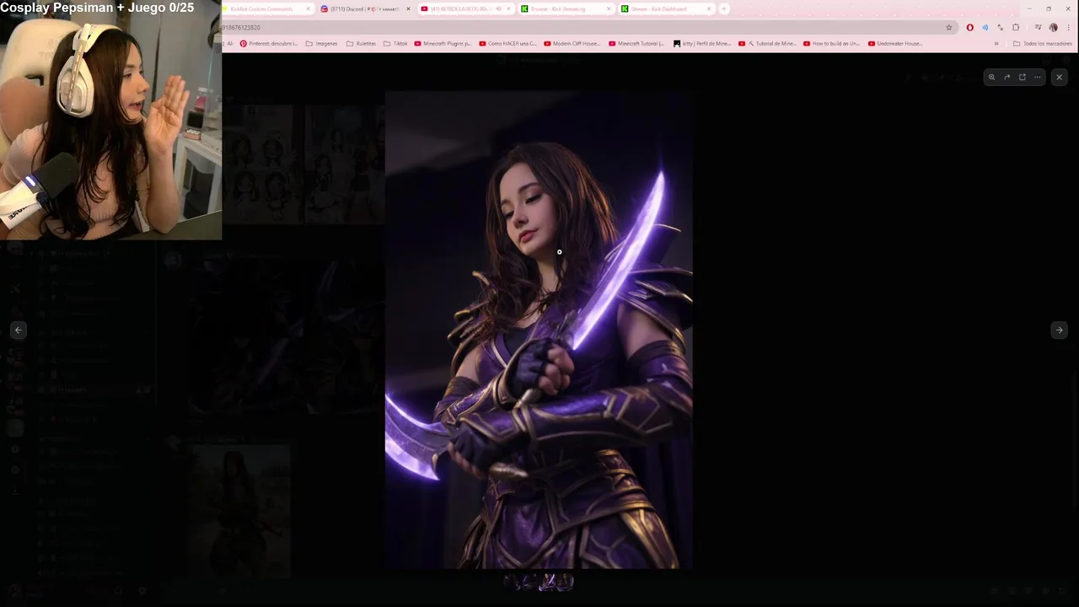Open the Pinterest: descubre bookmark

[x=269, y=43]
